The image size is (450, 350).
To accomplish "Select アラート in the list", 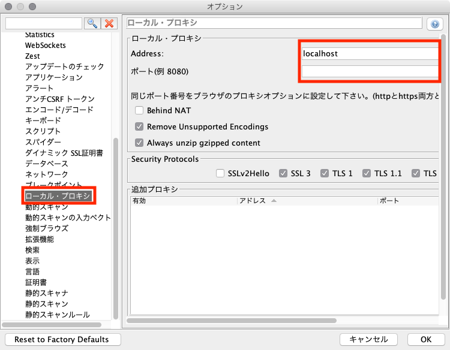I will pos(40,88).
